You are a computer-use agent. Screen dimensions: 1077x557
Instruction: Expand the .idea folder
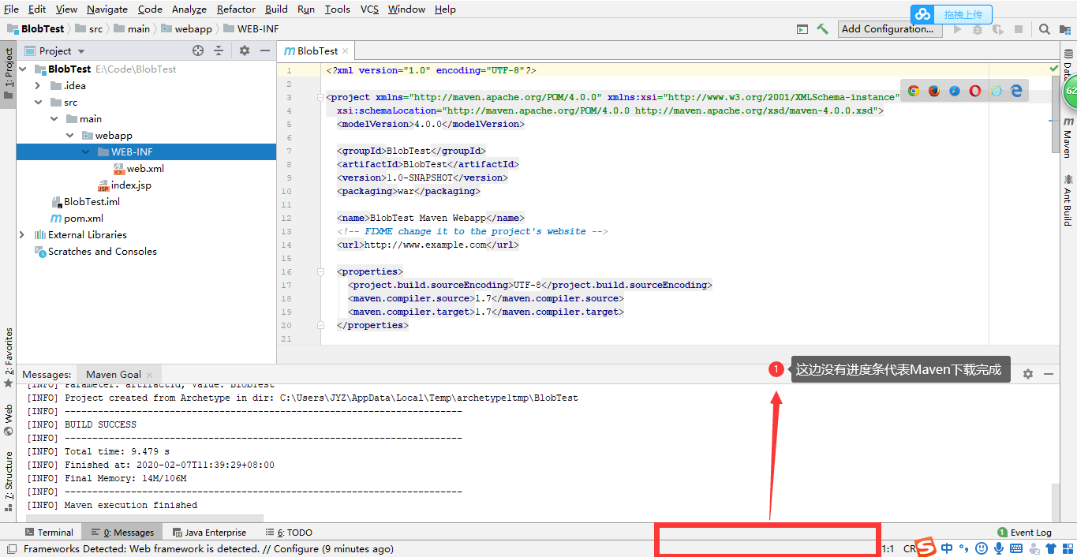pyautogui.click(x=39, y=85)
